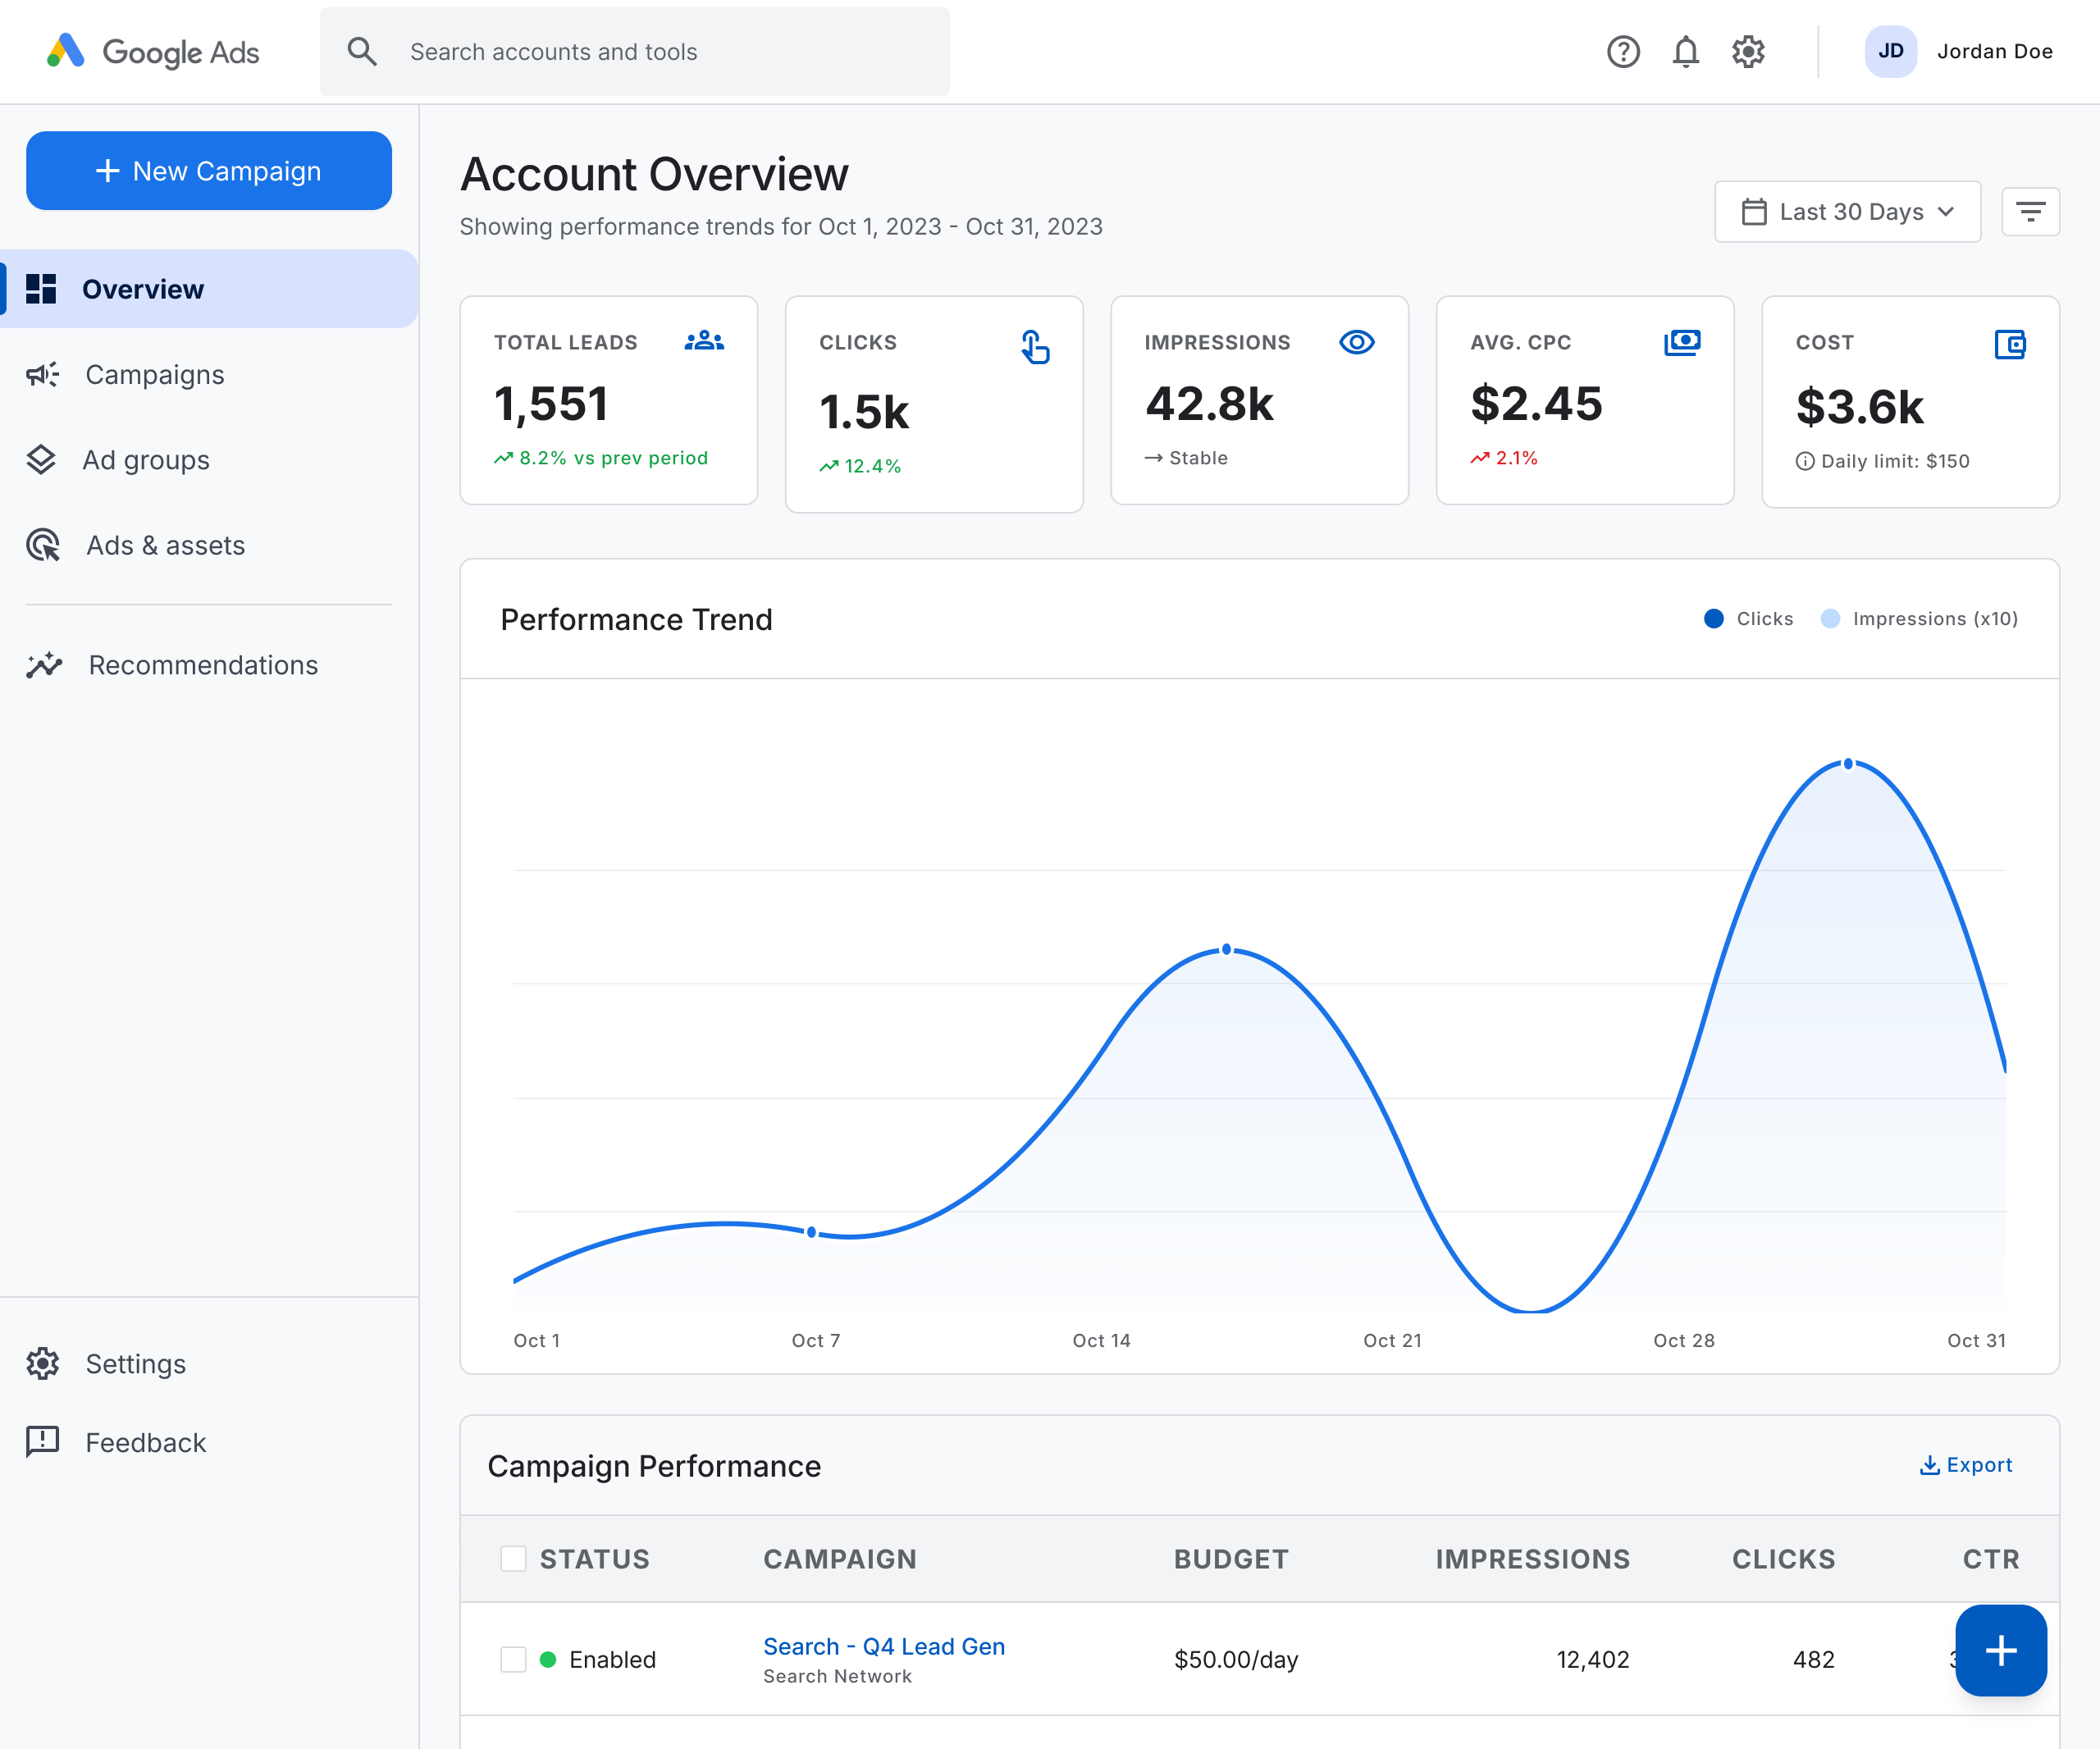Click the 12,402 impressions cell
This screenshot has height=1749, width=2100.
coord(1593,1659)
